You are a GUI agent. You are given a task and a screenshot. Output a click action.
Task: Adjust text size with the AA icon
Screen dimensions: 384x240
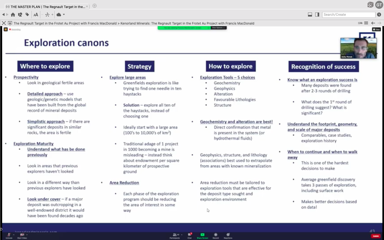tap(36, 15)
